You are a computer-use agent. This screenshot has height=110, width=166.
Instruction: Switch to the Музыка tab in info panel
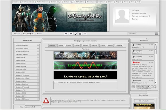pyautogui.click(x=85, y=45)
